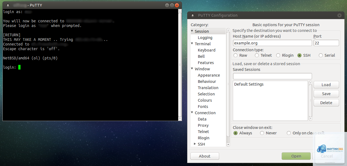
Task: Maximize the PuTTY terminal window
Action: click(172, 5)
